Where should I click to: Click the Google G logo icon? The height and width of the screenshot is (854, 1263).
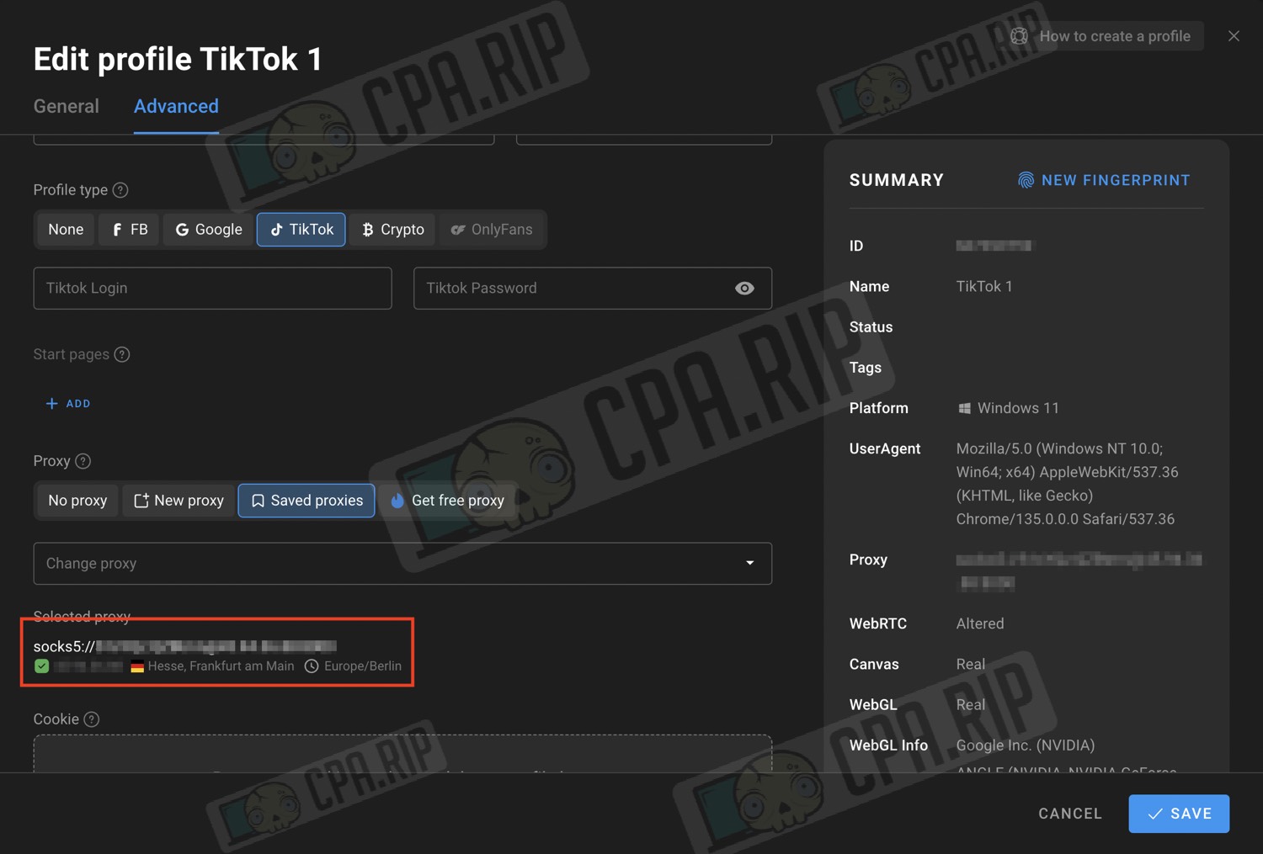click(x=182, y=230)
